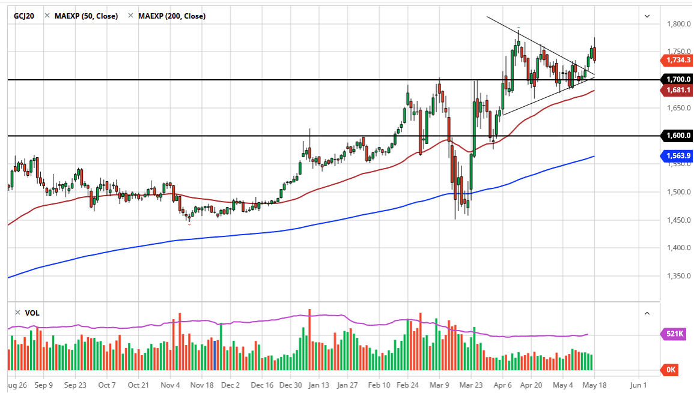Click the Apr 20 date label

click(531, 385)
